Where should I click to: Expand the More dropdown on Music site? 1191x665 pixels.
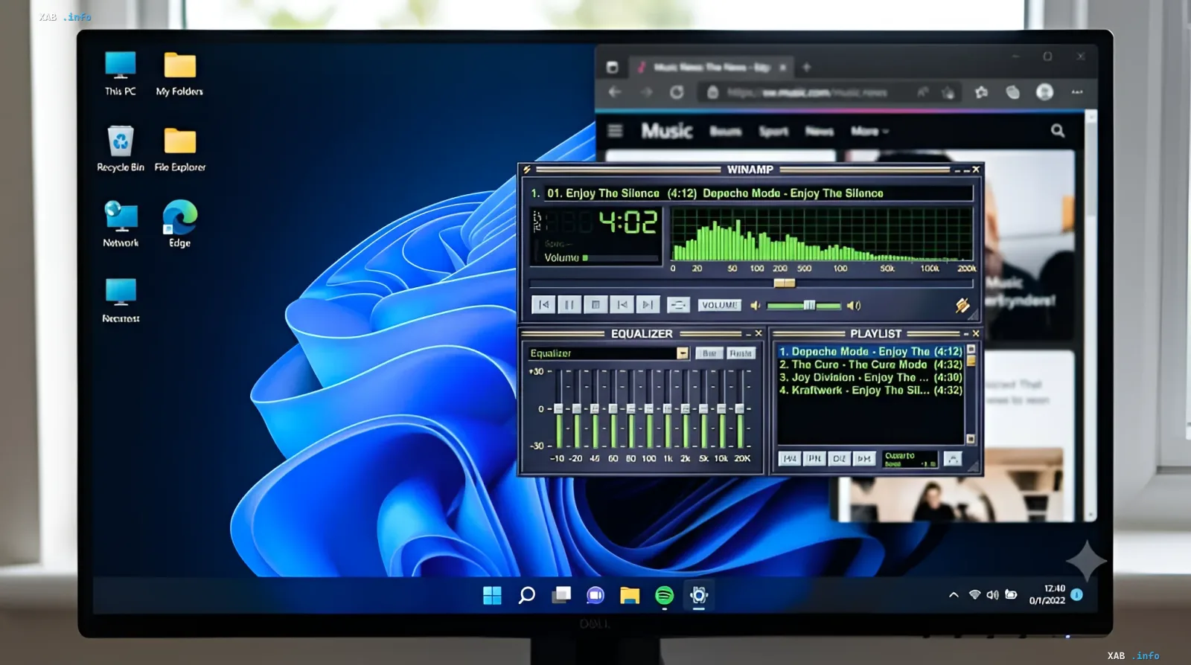869,132
